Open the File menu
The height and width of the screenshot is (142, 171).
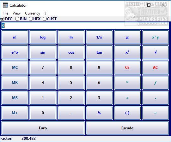[x=5, y=13]
